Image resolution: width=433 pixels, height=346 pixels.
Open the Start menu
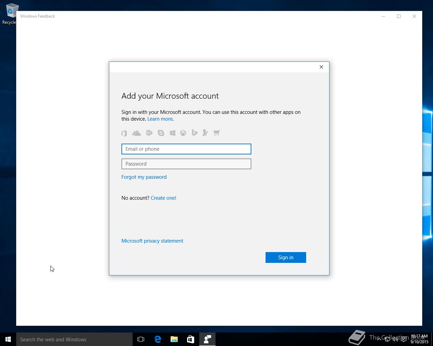pyautogui.click(x=8, y=339)
